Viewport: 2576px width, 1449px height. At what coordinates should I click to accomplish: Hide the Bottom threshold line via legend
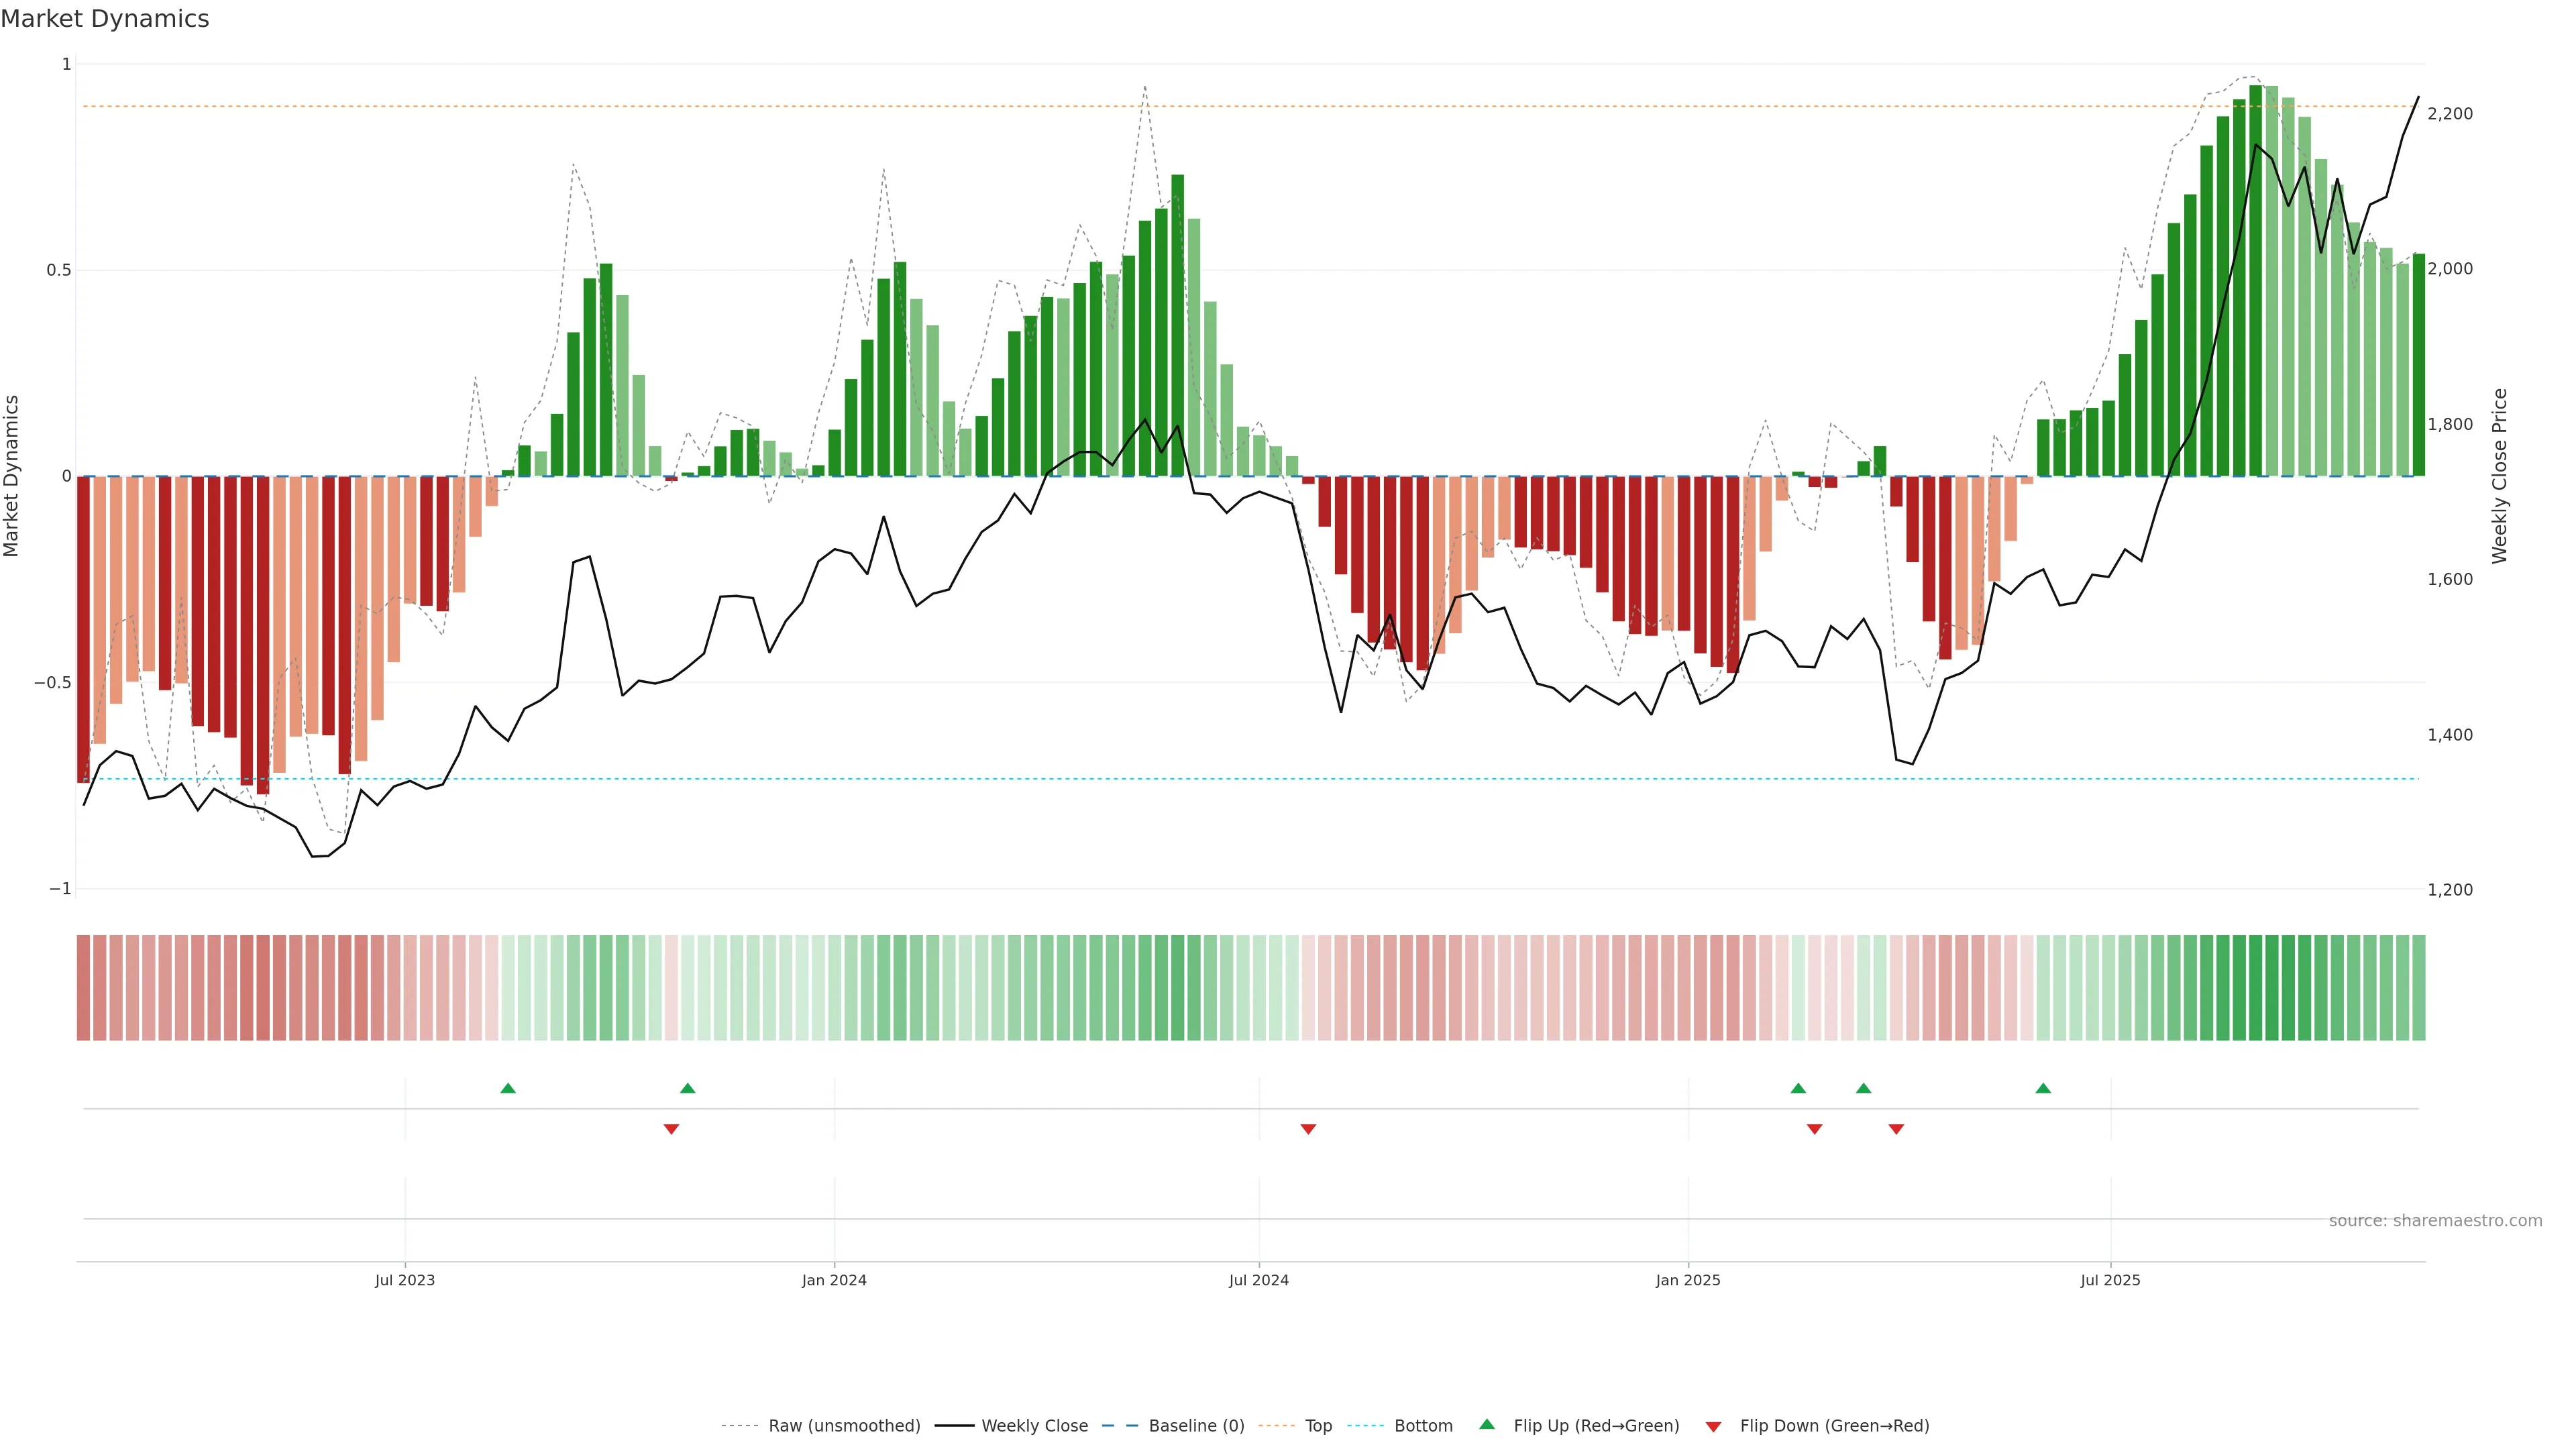pyautogui.click(x=1423, y=1426)
